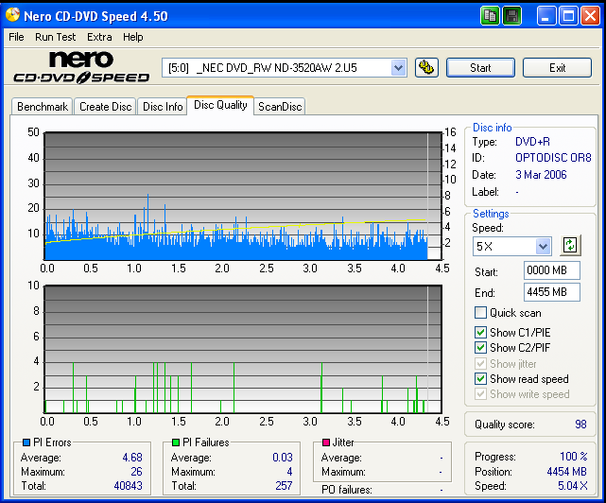Click Progress value 100 %
The width and height of the screenshot is (606, 503).
574,457
